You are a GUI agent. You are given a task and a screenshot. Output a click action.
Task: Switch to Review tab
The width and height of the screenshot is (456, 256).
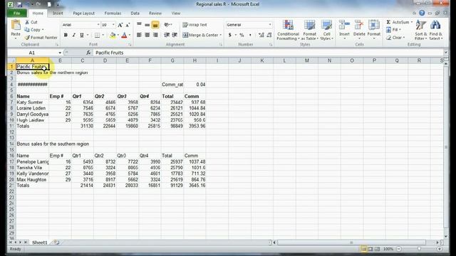click(155, 13)
